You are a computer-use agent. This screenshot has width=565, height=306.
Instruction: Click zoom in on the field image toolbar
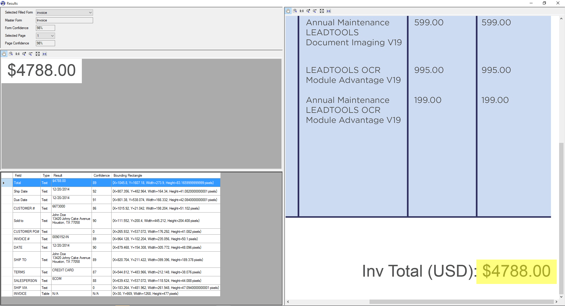point(24,54)
